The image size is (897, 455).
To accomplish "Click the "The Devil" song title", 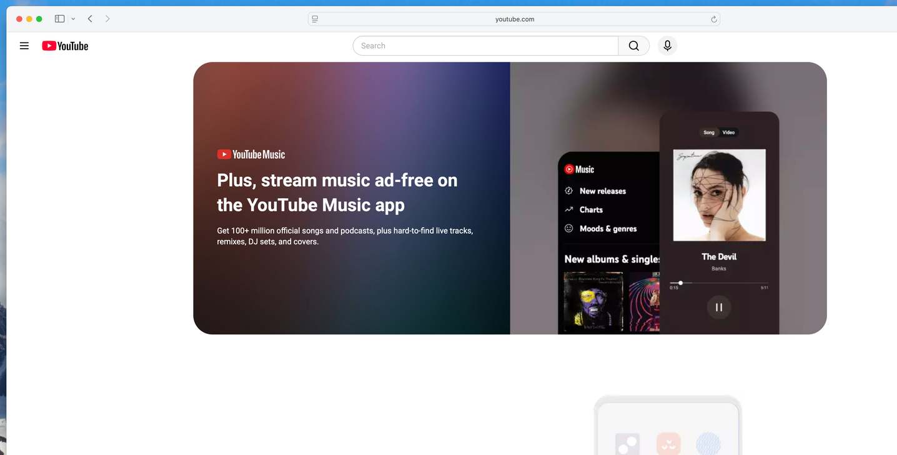I will (x=719, y=257).
